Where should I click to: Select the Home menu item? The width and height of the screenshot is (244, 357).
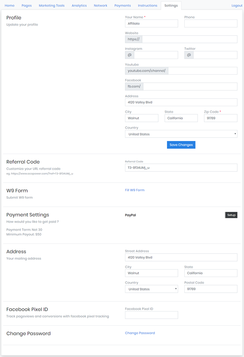coord(9,5)
